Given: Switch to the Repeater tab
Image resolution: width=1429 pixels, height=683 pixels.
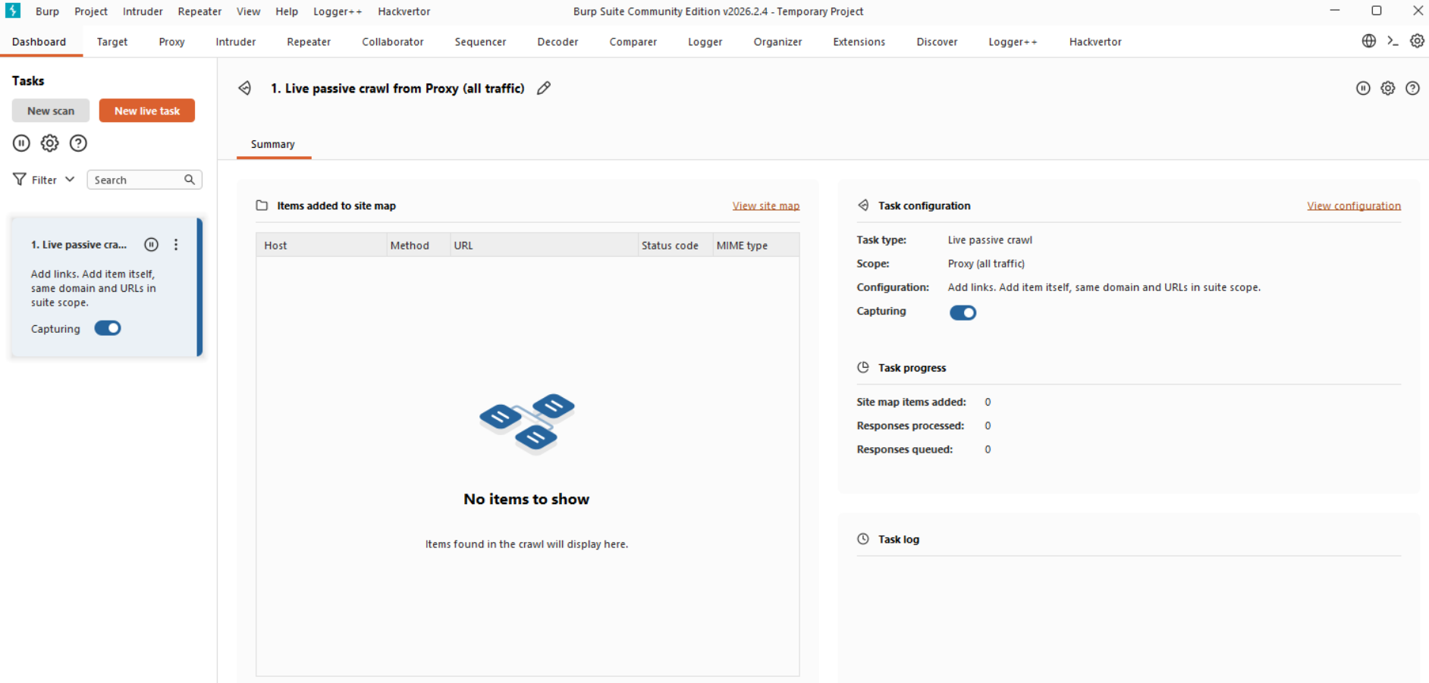Looking at the screenshot, I should [x=309, y=42].
